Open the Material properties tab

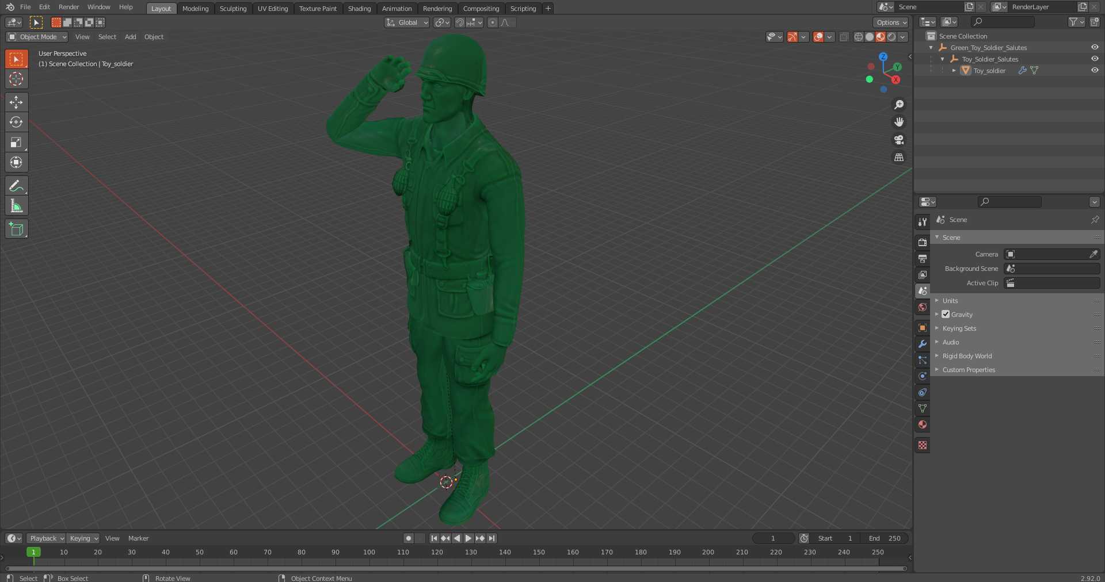click(923, 424)
